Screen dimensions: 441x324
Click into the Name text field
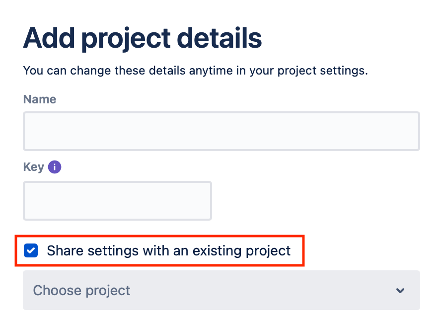(x=221, y=131)
